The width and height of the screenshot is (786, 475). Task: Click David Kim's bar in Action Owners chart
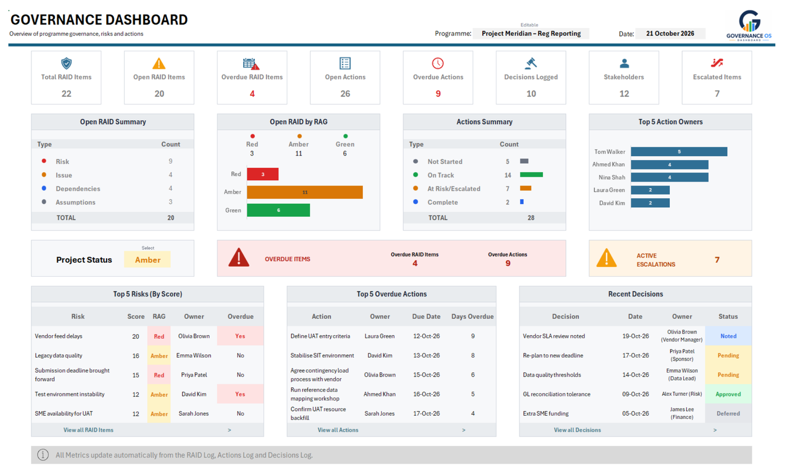pyautogui.click(x=650, y=203)
